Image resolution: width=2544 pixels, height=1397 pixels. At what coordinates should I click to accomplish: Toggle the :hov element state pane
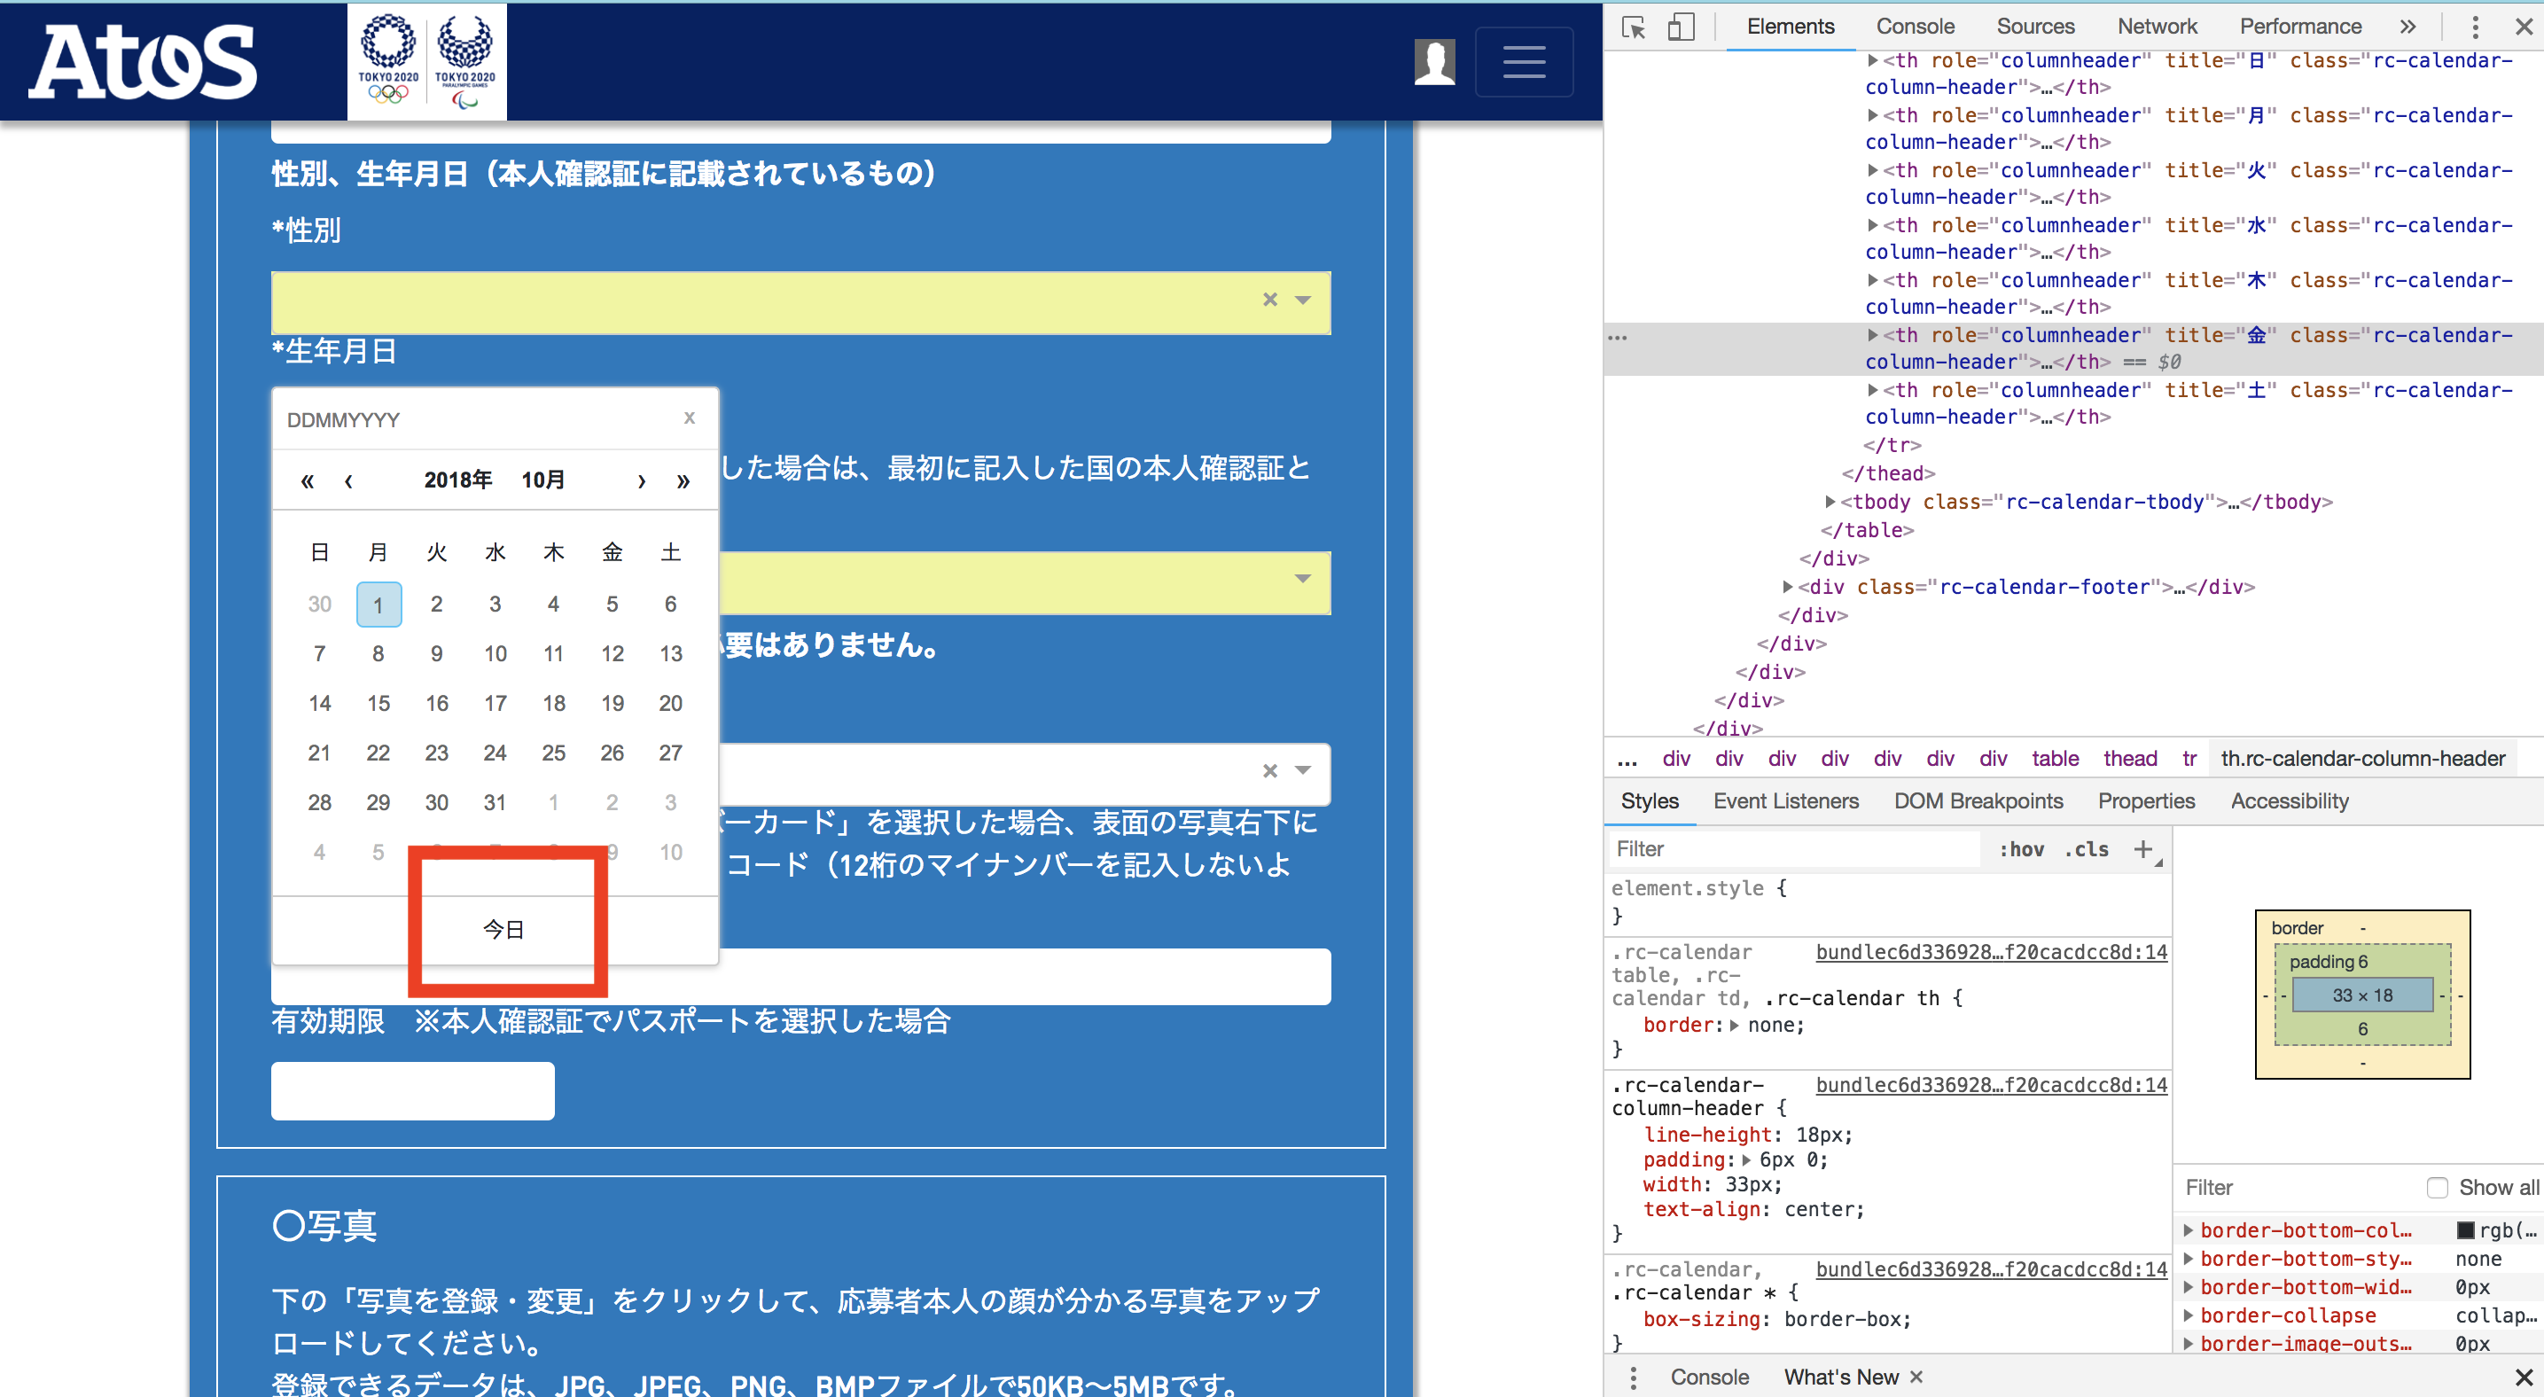tap(2021, 849)
